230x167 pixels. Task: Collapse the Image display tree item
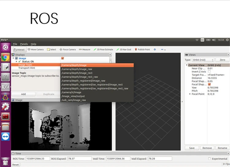(x=13, y=58)
